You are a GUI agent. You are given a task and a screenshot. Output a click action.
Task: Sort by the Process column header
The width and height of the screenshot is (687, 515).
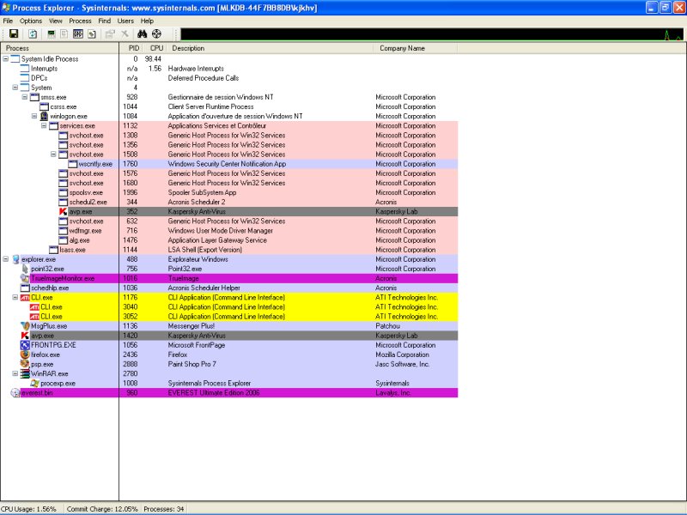[x=59, y=48]
